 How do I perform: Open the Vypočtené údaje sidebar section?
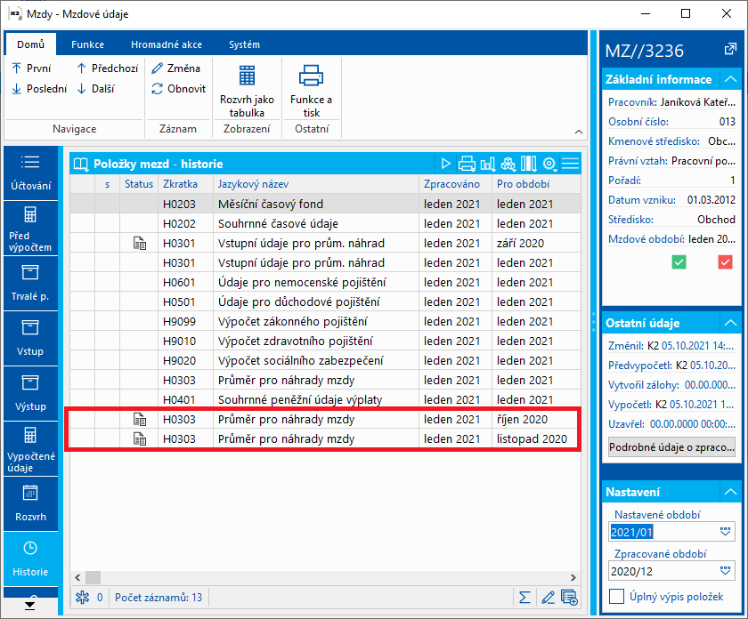tap(30, 449)
